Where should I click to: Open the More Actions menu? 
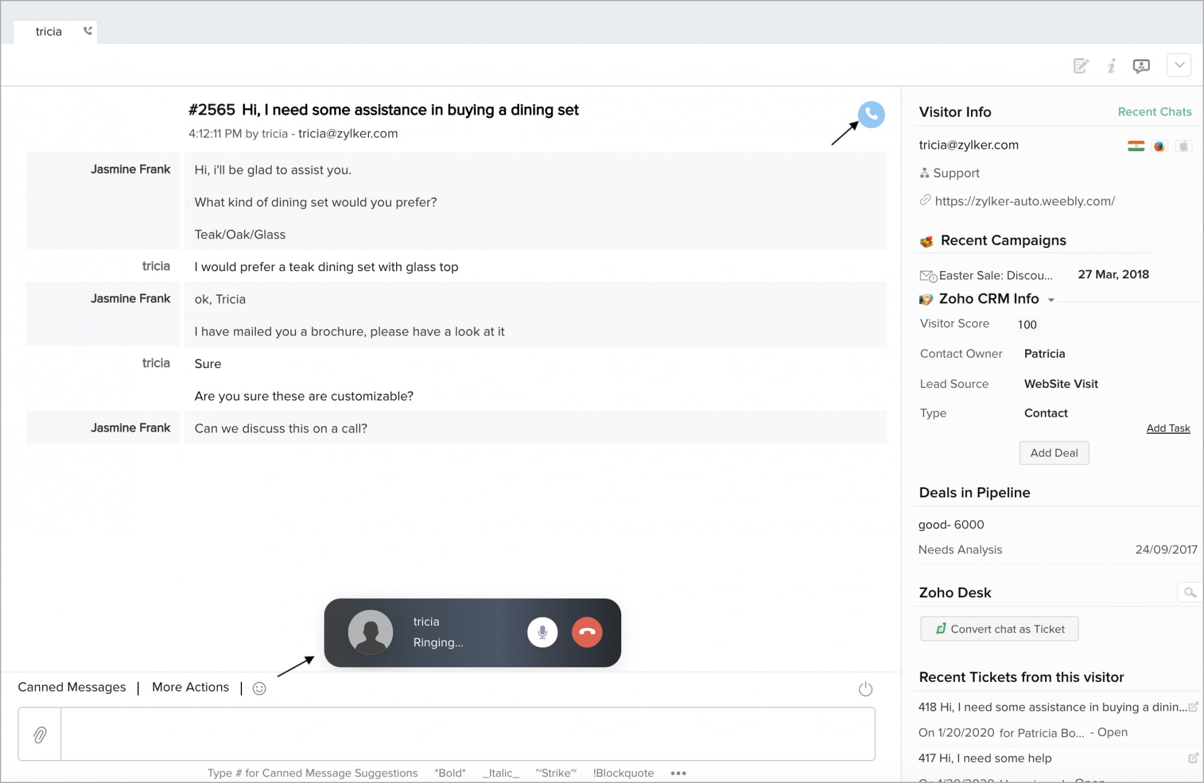190,687
